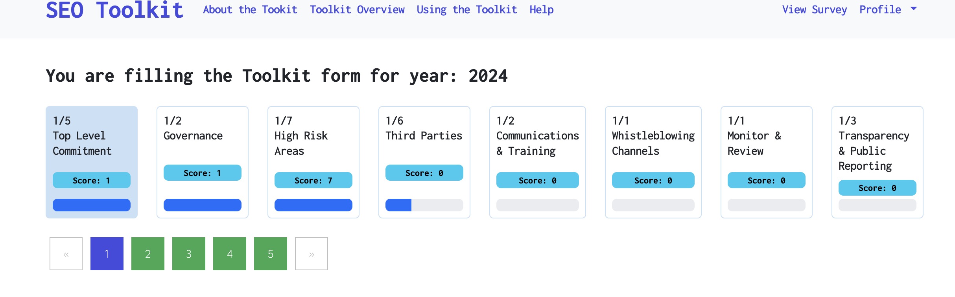Open the View Survey link
This screenshot has height=297, width=955.
tap(814, 9)
